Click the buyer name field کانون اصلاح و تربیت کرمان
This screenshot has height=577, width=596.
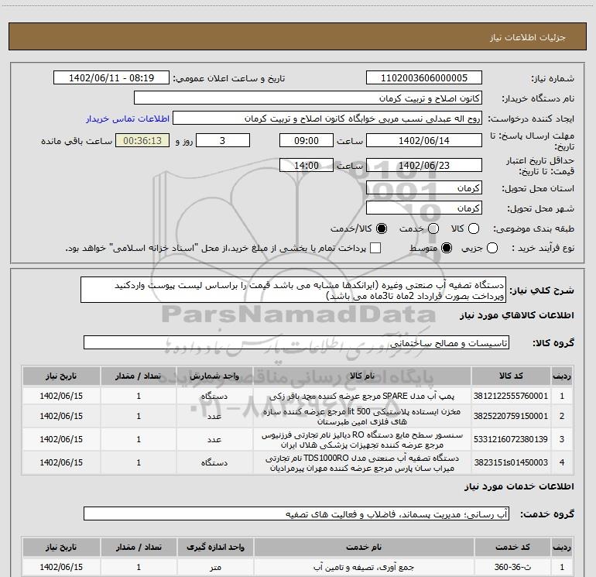pyautogui.click(x=308, y=98)
